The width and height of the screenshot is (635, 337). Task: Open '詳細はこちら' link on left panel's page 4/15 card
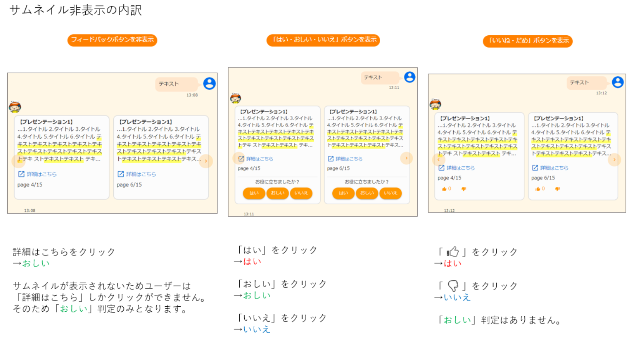click(x=38, y=174)
